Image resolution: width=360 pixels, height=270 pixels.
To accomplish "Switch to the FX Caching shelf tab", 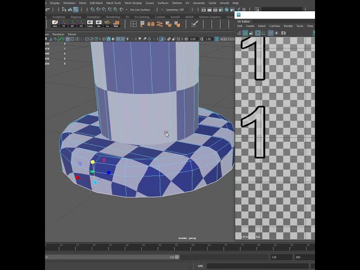I will [142, 17].
